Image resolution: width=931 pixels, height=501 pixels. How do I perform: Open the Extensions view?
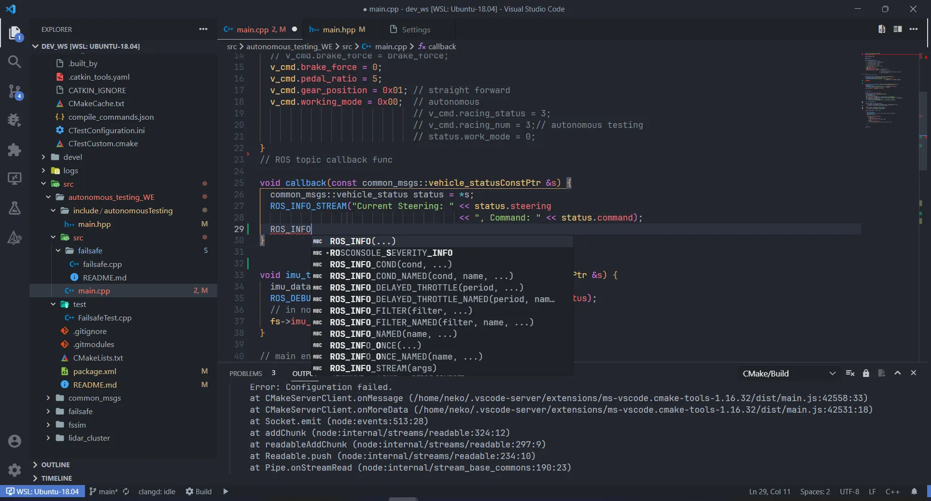[x=14, y=150]
